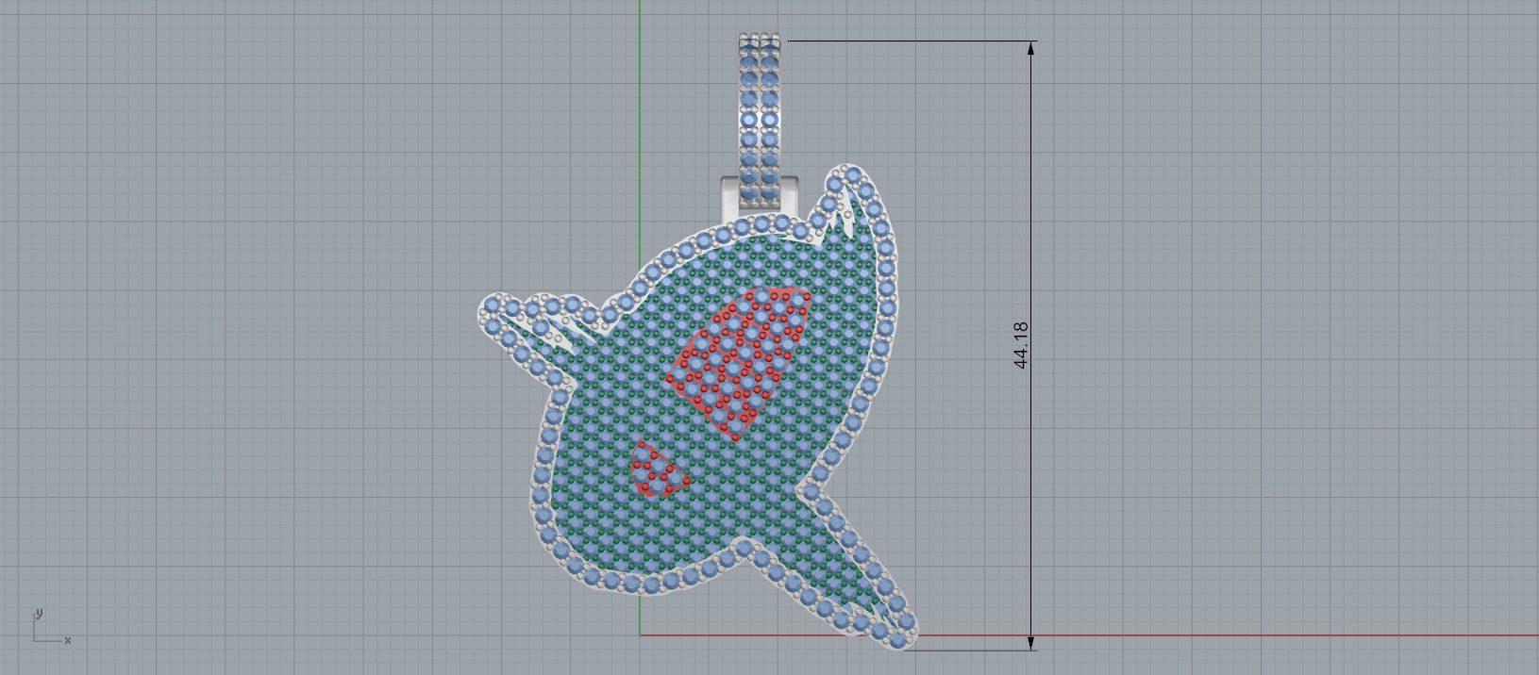
Task: Select the pendant bail with blue stones
Action: click(760, 121)
